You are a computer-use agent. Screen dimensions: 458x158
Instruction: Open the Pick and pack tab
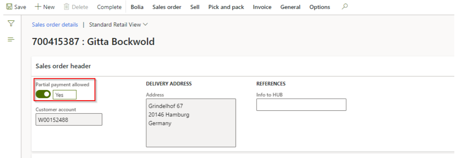click(x=226, y=7)
